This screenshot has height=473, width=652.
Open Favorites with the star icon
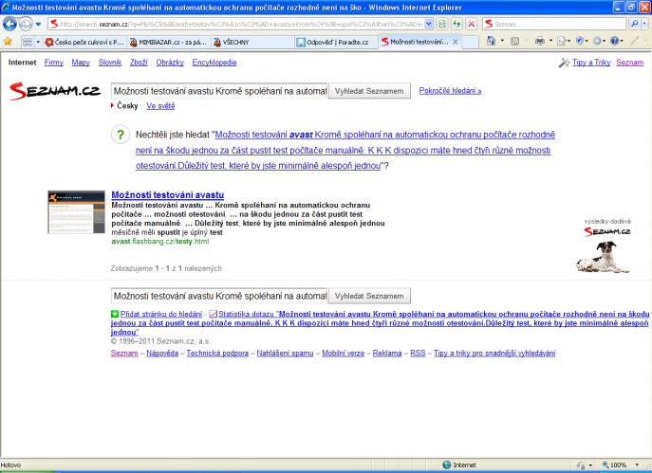(x=8, y=41)
